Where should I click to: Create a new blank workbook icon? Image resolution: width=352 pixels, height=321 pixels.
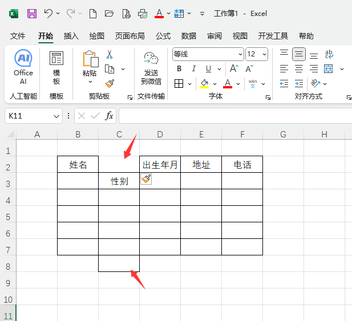(93, 14)
